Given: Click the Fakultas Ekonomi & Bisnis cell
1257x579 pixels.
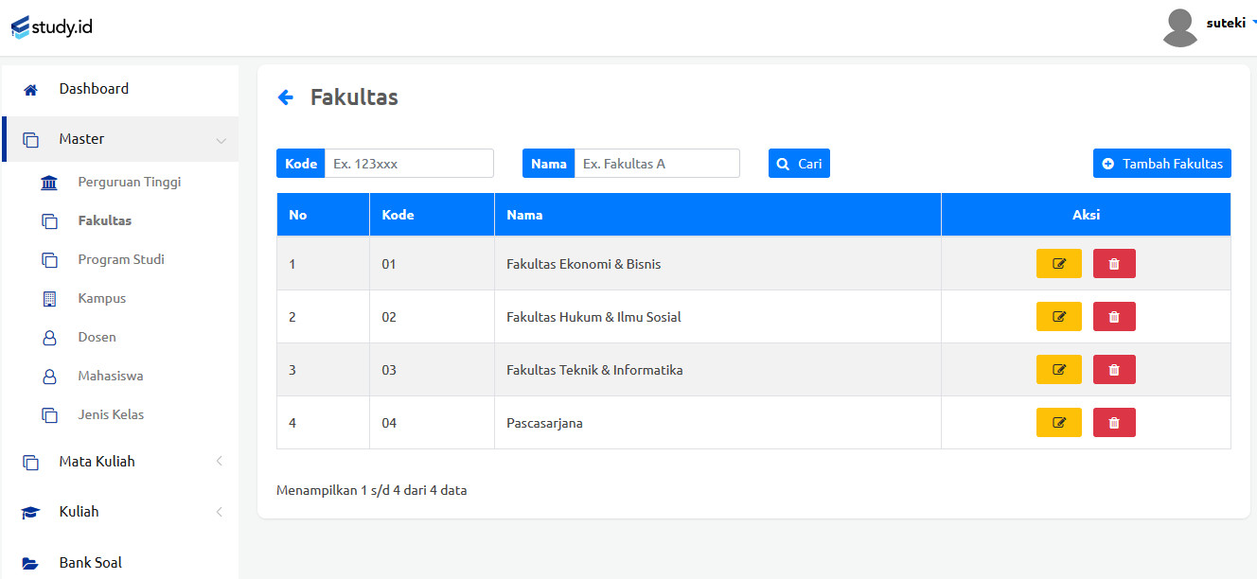Looking at the screenshot, I should point(717,264).
